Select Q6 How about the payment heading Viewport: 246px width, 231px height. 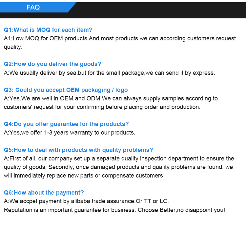click(44, 193)
